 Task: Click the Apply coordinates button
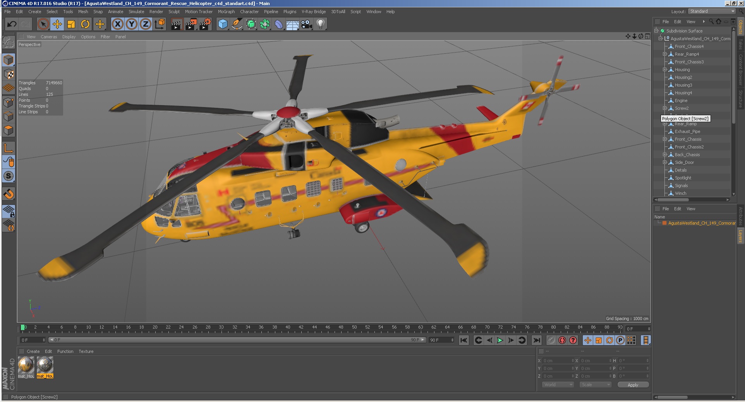[633, 385]
